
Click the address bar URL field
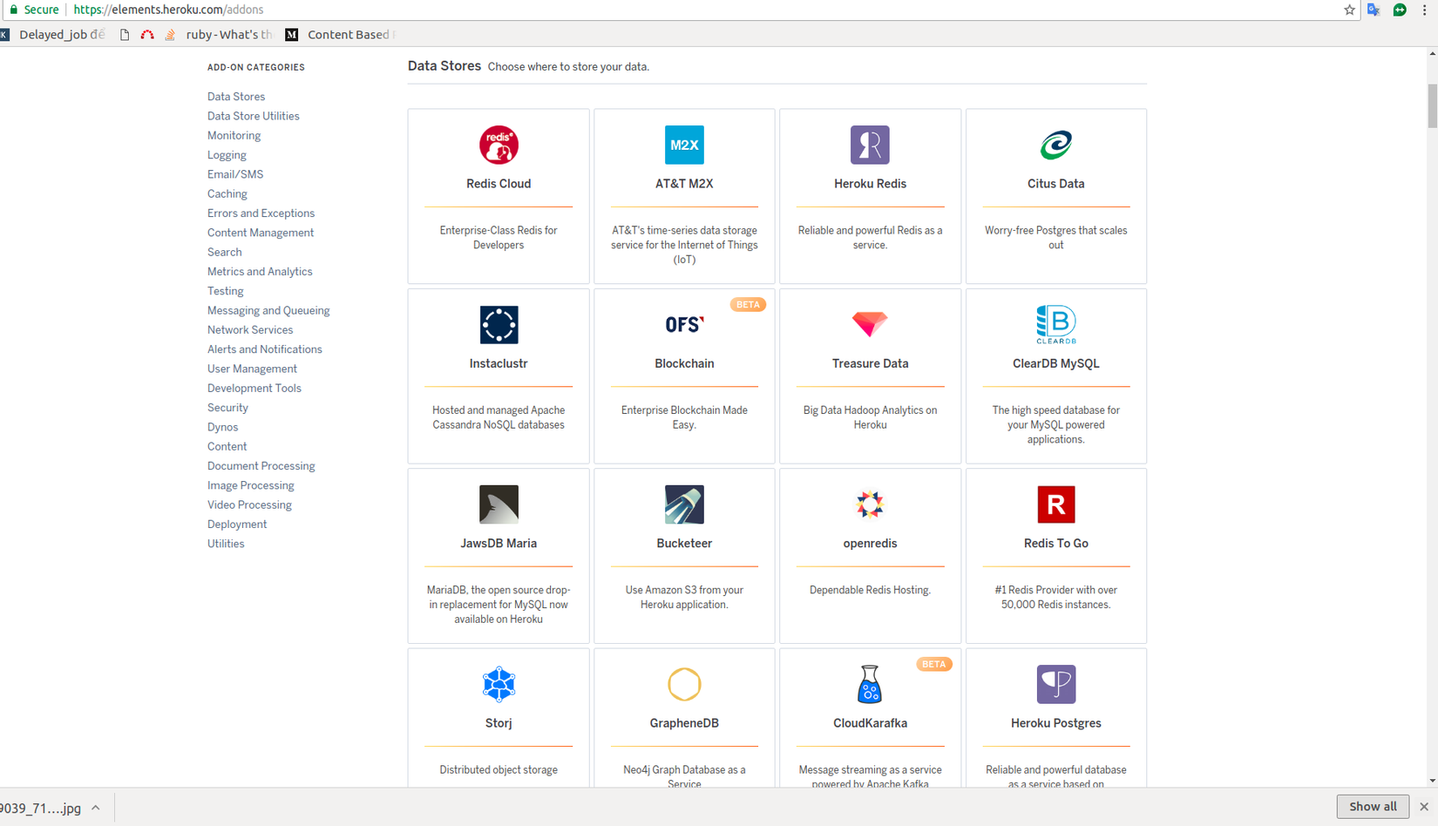(x=610, y=10)
